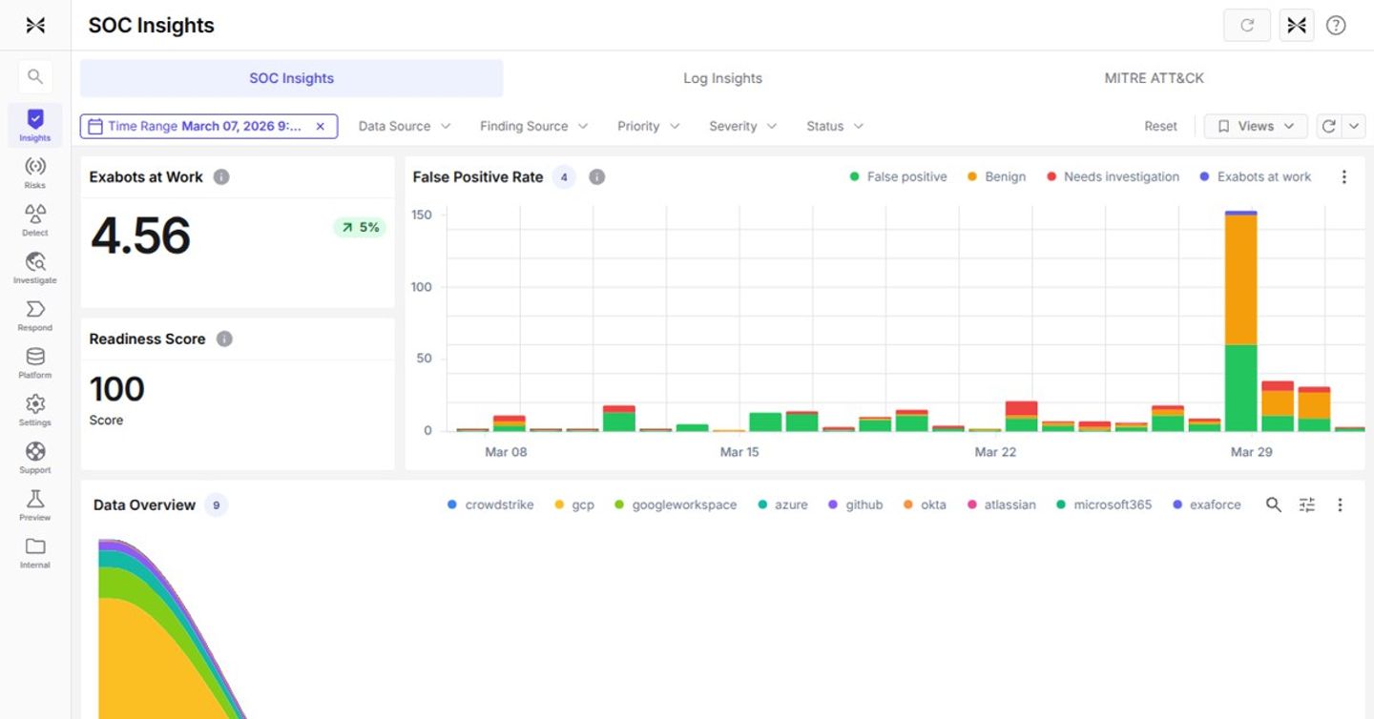Open the Platform sidebar section
Image resolution: width=1374 pixels, height=719 pixels.
tap(35, 362)
